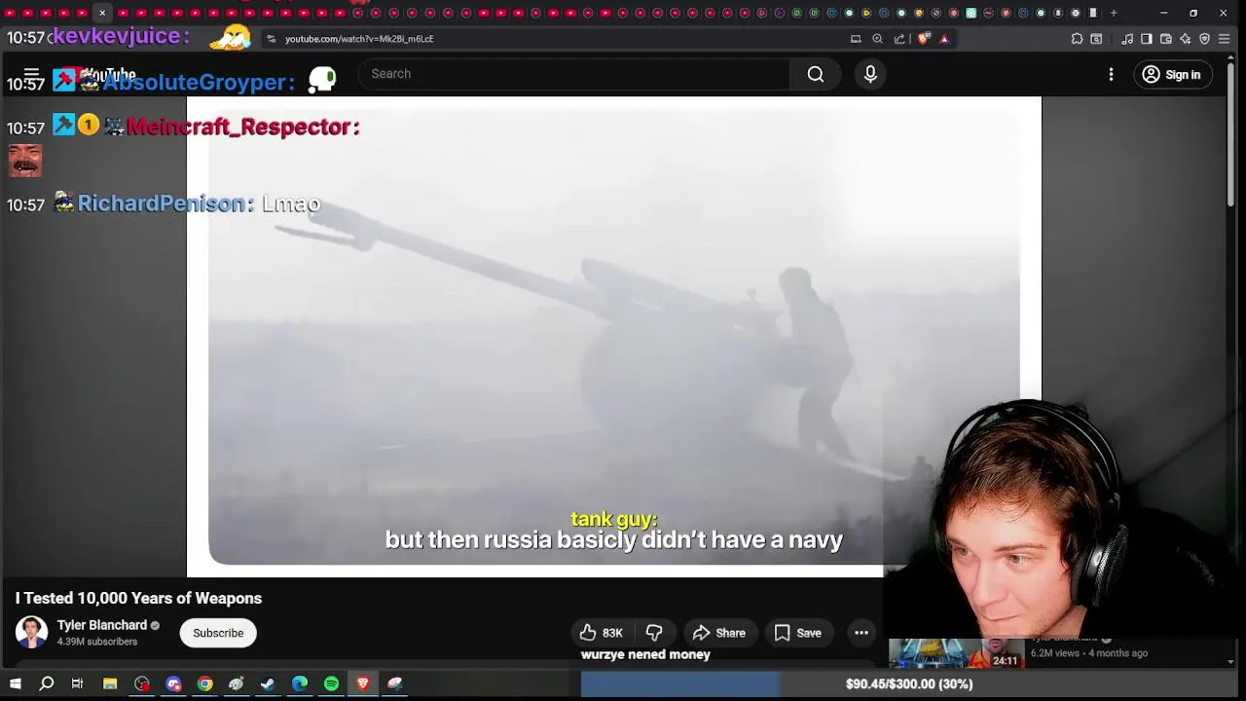Click the video title "I Tested 10,000 Years of Weapons"

point(138,598)
